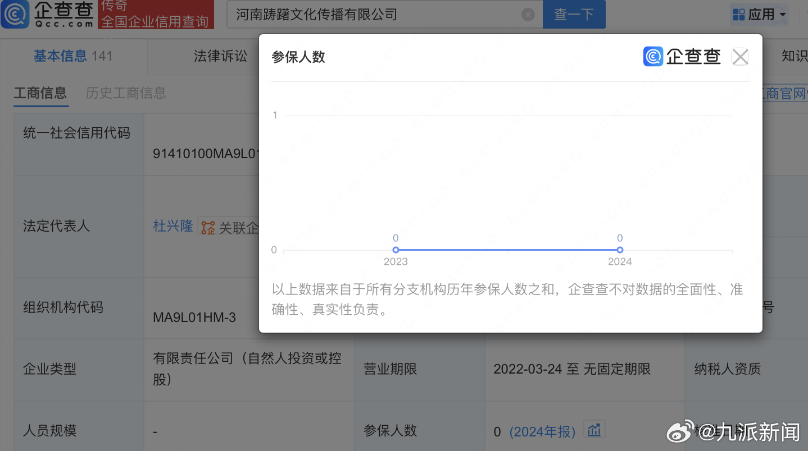Click the Qcc.com logo icon
This screenshot has width=808, height=451.
[x=15, y=15]
